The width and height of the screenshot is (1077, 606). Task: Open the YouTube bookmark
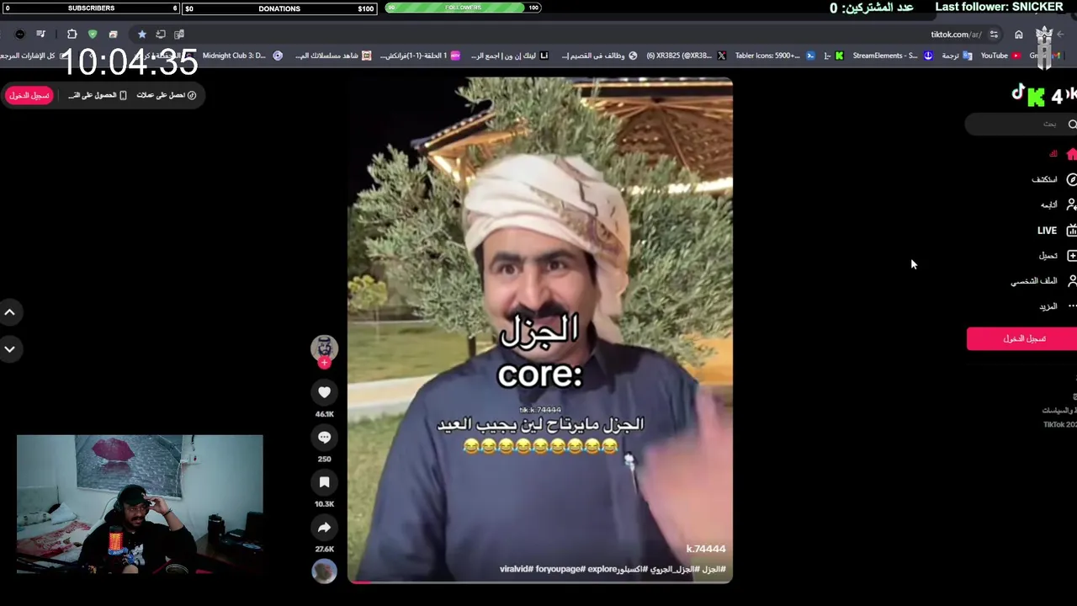pos(1000,56)
